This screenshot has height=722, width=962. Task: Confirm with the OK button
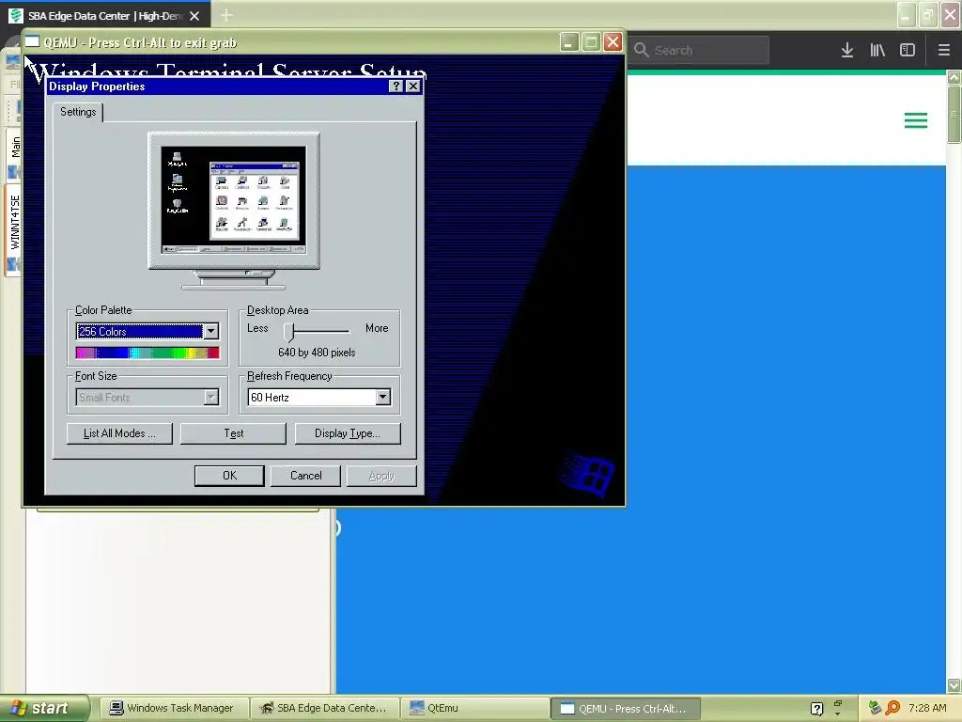[x=229, y=476]
